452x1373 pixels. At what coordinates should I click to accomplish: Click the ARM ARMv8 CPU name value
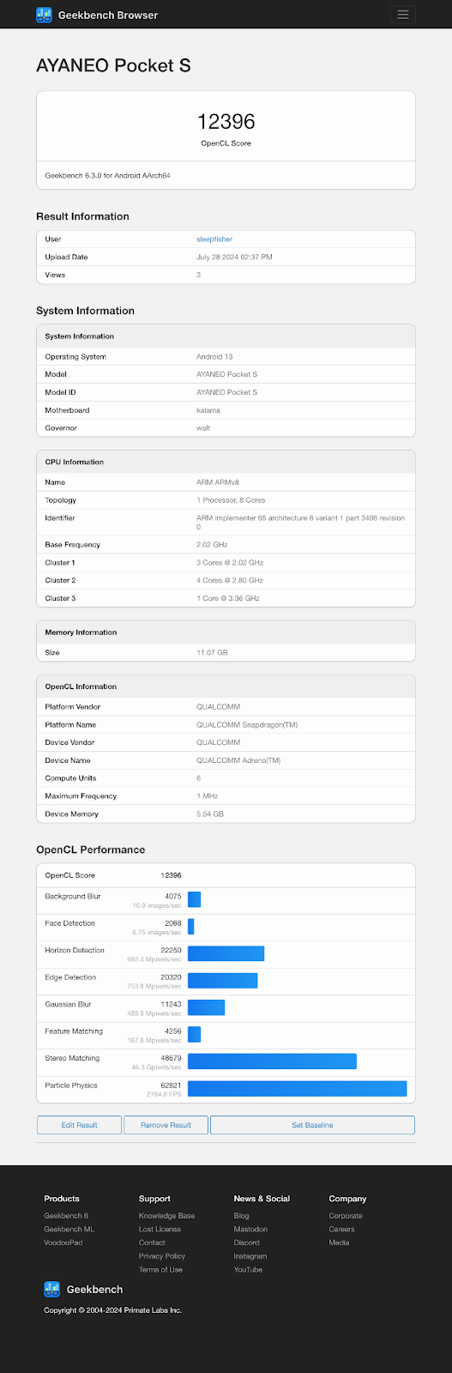(218, 482)
